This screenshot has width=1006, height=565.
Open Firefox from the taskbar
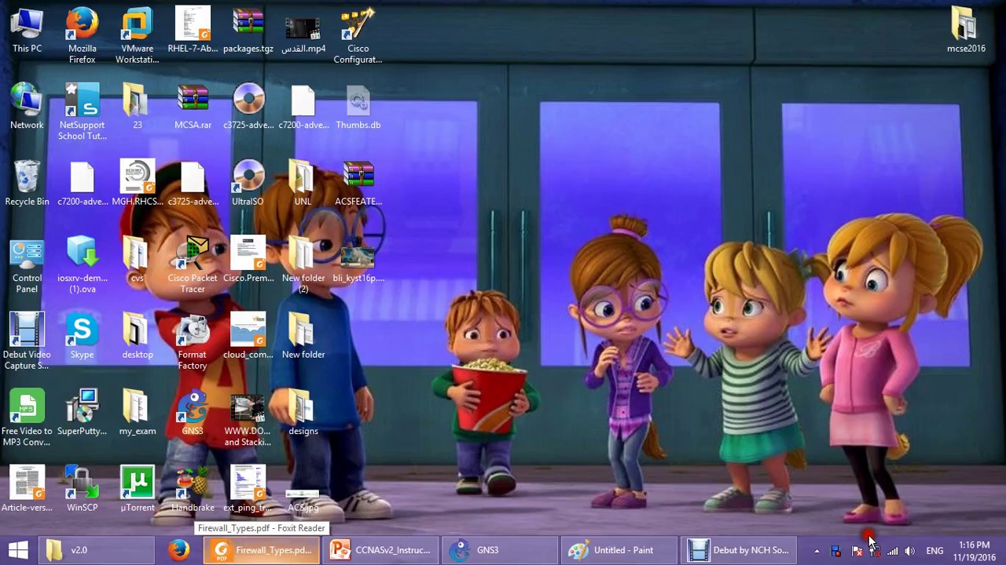tap(178, 550)
